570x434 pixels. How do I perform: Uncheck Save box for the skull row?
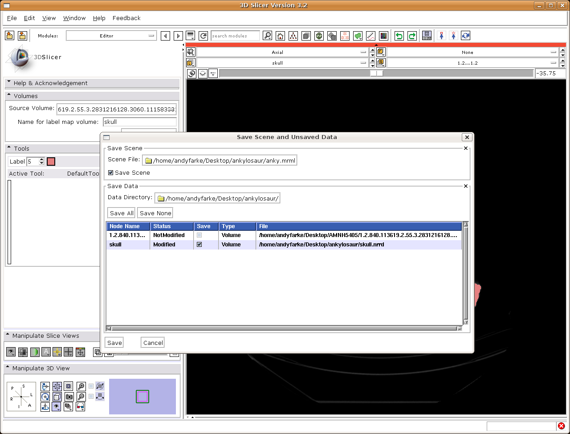199,245
